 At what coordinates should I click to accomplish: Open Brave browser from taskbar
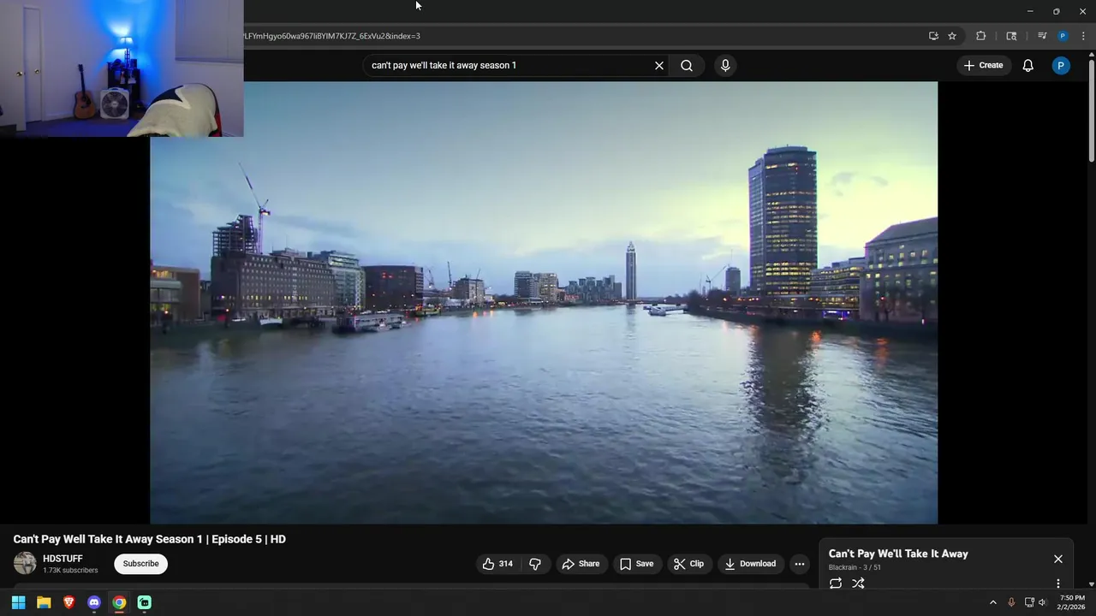point(69,602)
